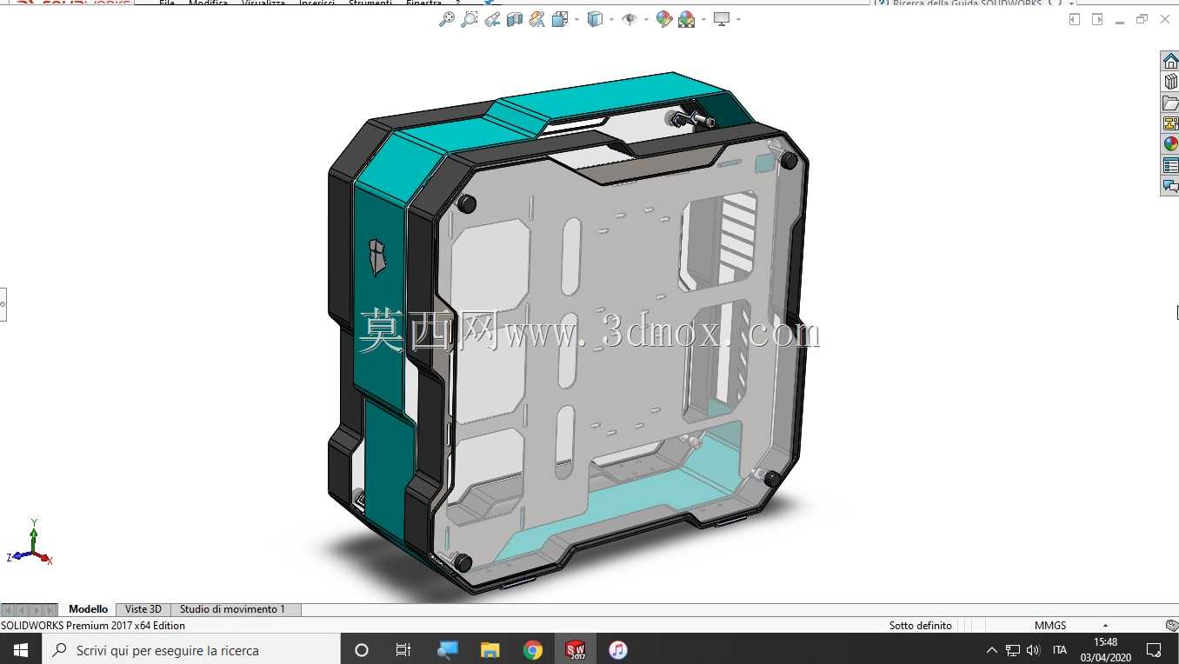Open the network status tray icon
Screen dimensions: 1179x664
(x=1013, y=650)
